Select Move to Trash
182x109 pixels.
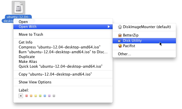(63, 34)
